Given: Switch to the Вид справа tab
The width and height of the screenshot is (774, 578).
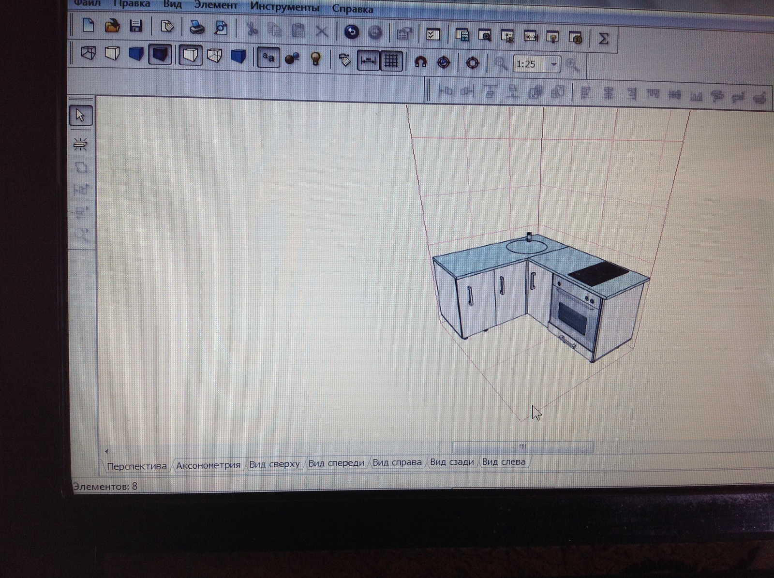Looking at the screenshot, I should (x=397, y=462).
